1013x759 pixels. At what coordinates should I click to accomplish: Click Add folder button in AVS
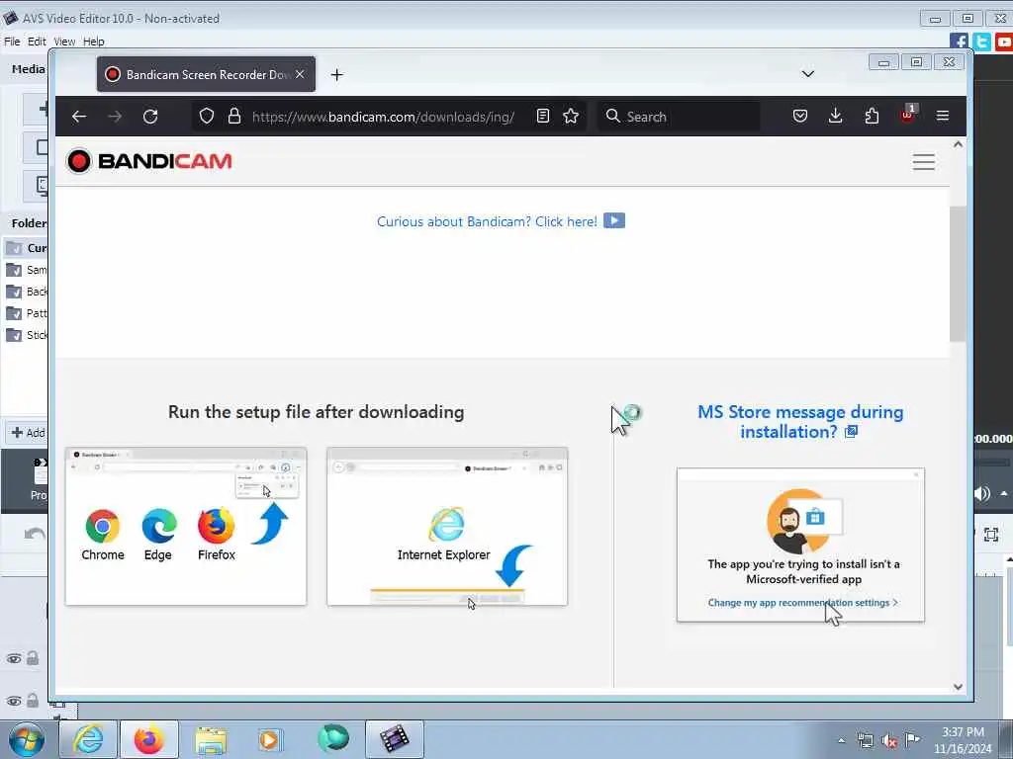coord(28,433)
